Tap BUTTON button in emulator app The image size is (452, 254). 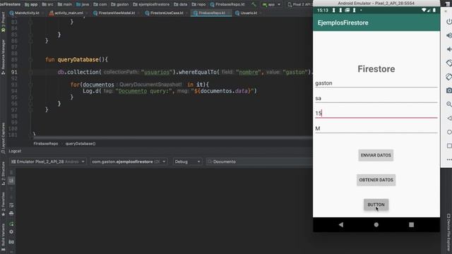pyautogui.click(x=376, y=205)
